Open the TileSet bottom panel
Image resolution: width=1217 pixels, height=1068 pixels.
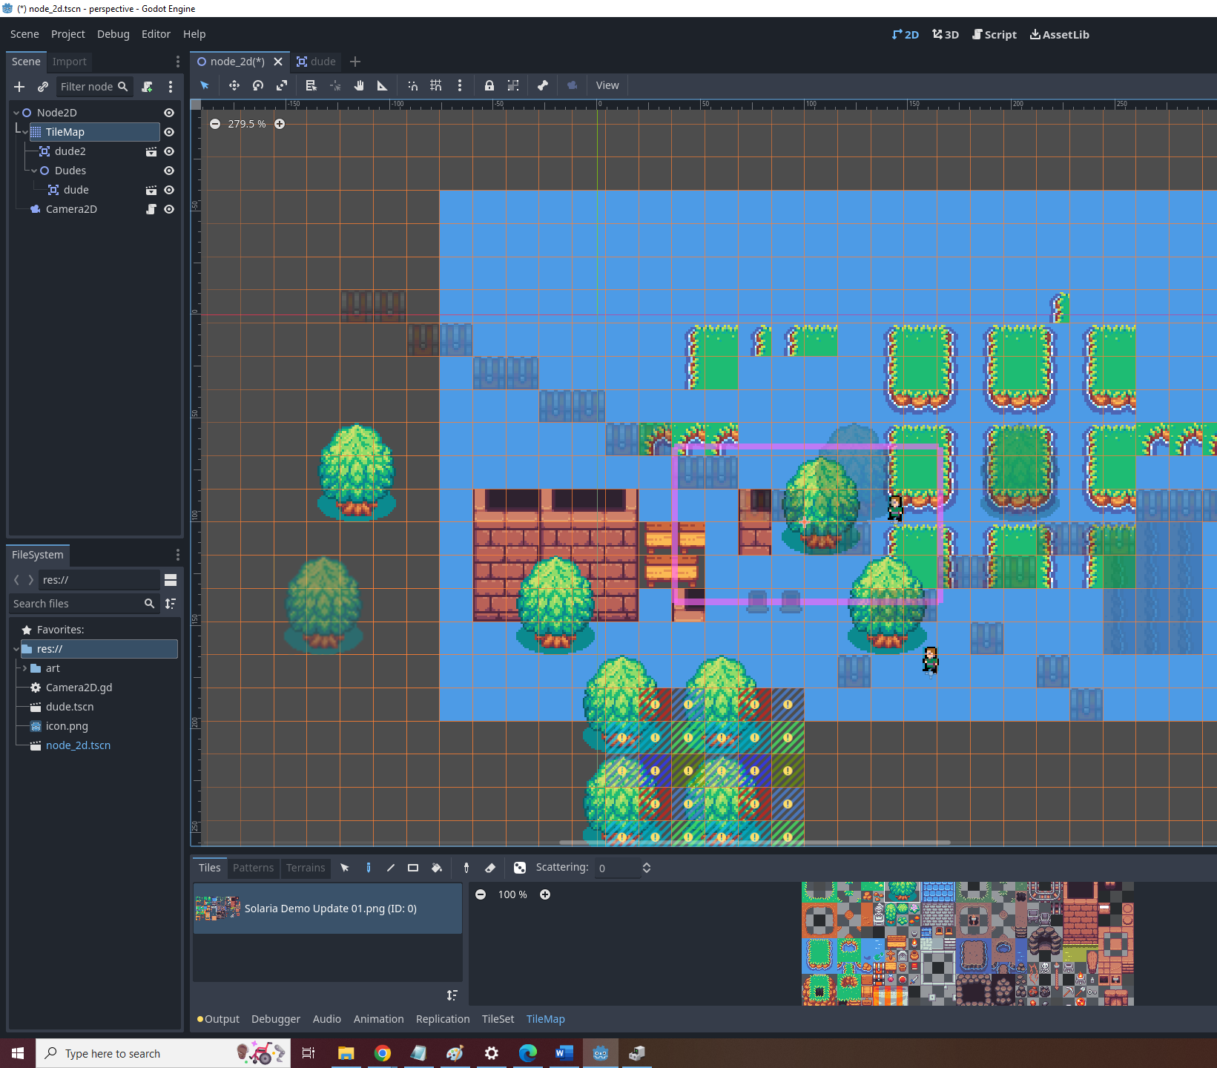(498, 1018)
